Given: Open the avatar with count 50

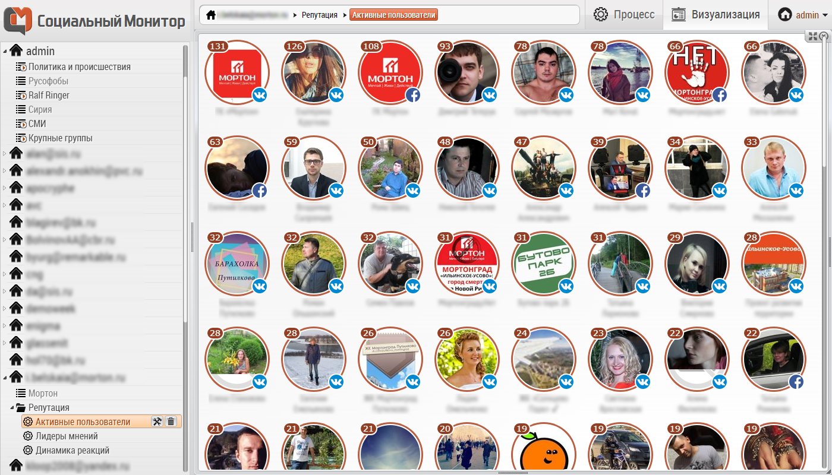Looking at the screenshot, I should click(390, 168).
